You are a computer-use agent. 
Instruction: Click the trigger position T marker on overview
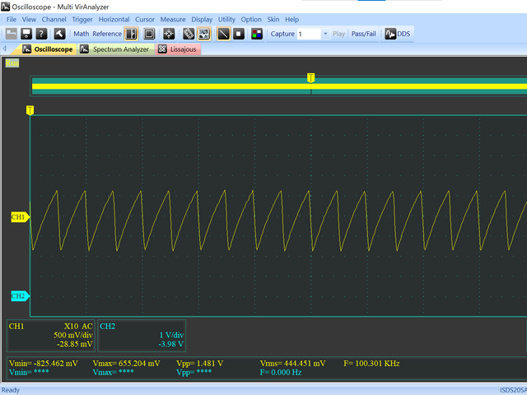tap(310, 77)
